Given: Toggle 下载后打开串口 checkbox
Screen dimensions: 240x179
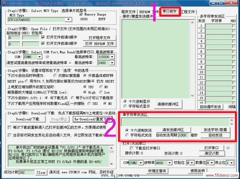Looking at the screenshot, I should [x=131, y=148].
